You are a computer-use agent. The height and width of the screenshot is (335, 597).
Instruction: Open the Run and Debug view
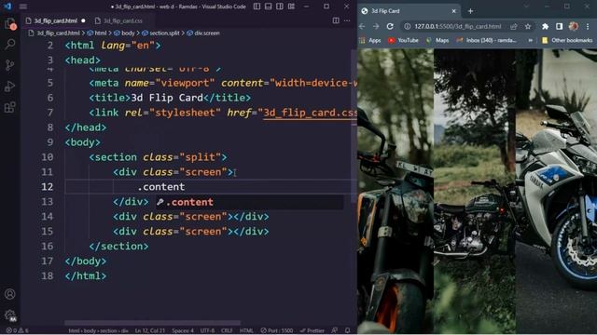point(10,87)
